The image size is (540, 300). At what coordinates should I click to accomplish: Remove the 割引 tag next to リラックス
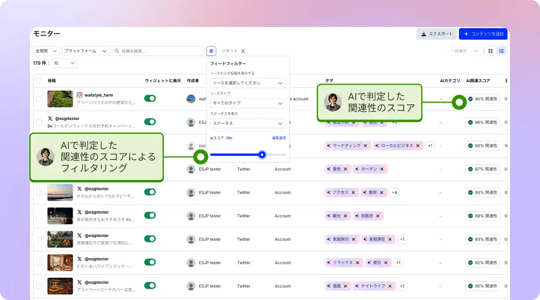click(x=386, y=263)
